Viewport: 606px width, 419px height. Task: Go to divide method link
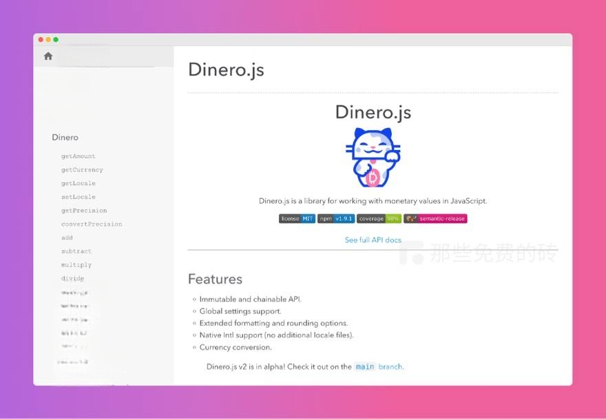72,279
